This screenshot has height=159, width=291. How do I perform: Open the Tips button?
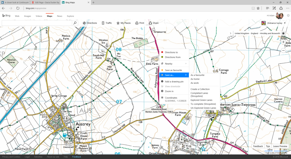coord(268,146)
